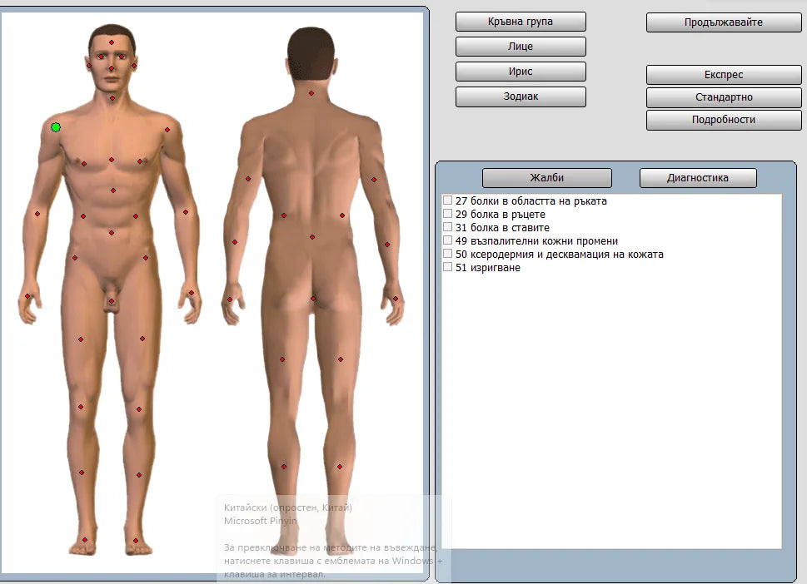
Task: Check 49 възпалителни кожни промени
Action: 448,240
